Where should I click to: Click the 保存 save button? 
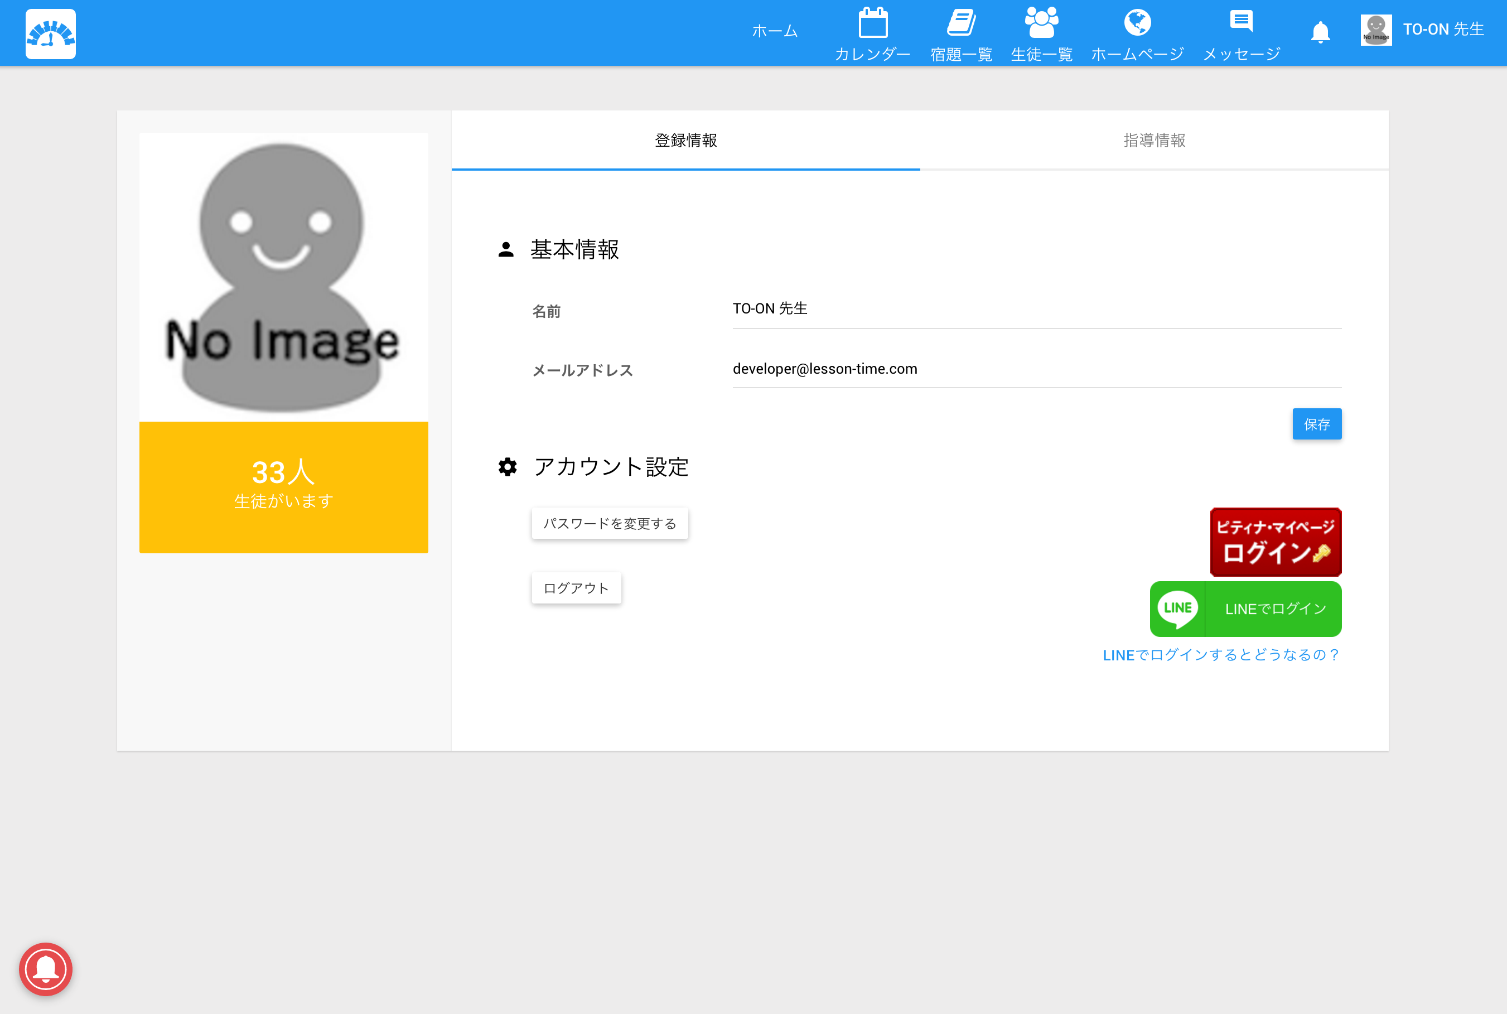point(1316,423)
